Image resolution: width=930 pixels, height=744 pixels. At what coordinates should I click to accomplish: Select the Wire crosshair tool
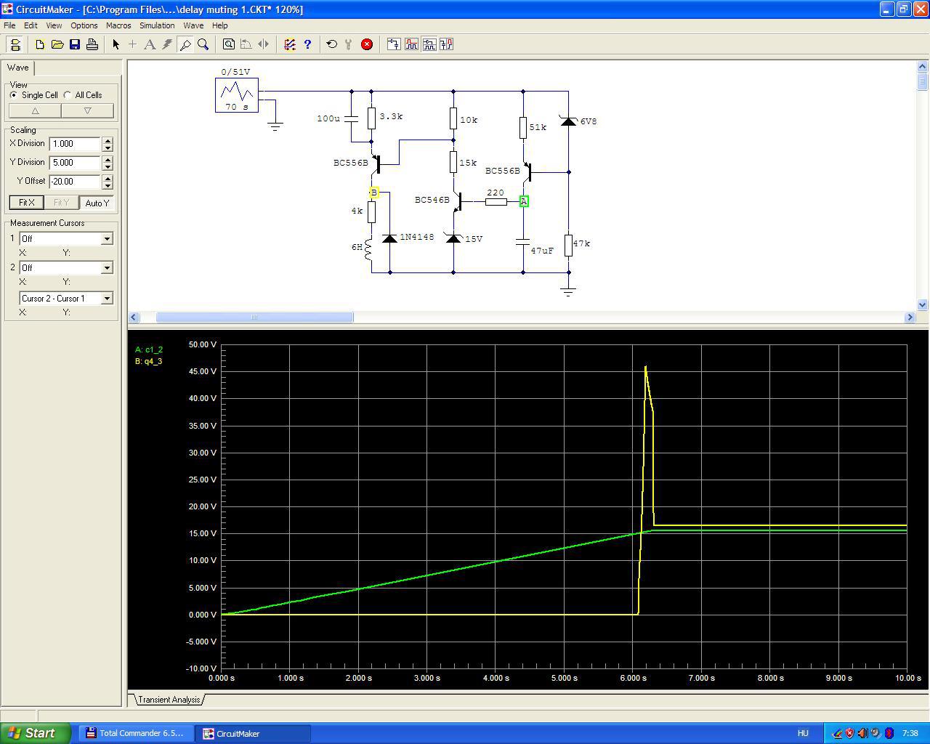point(132,44)
